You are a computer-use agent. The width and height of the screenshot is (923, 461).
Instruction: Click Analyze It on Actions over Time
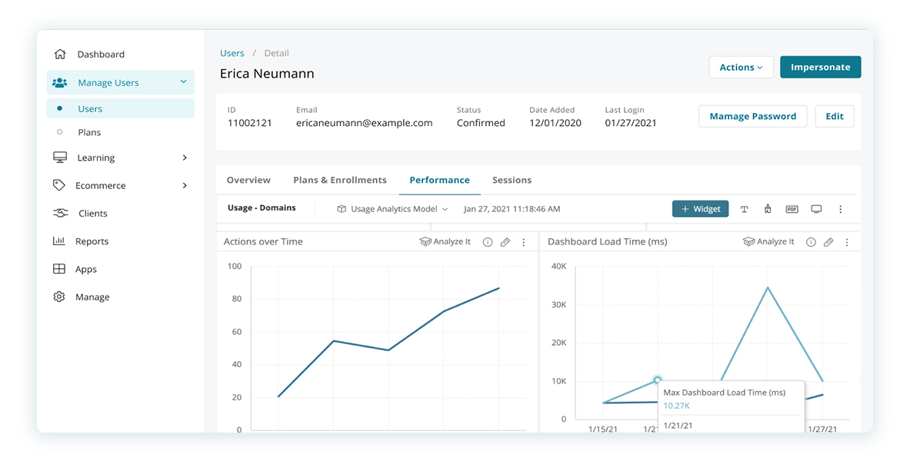tap(445, 242)
